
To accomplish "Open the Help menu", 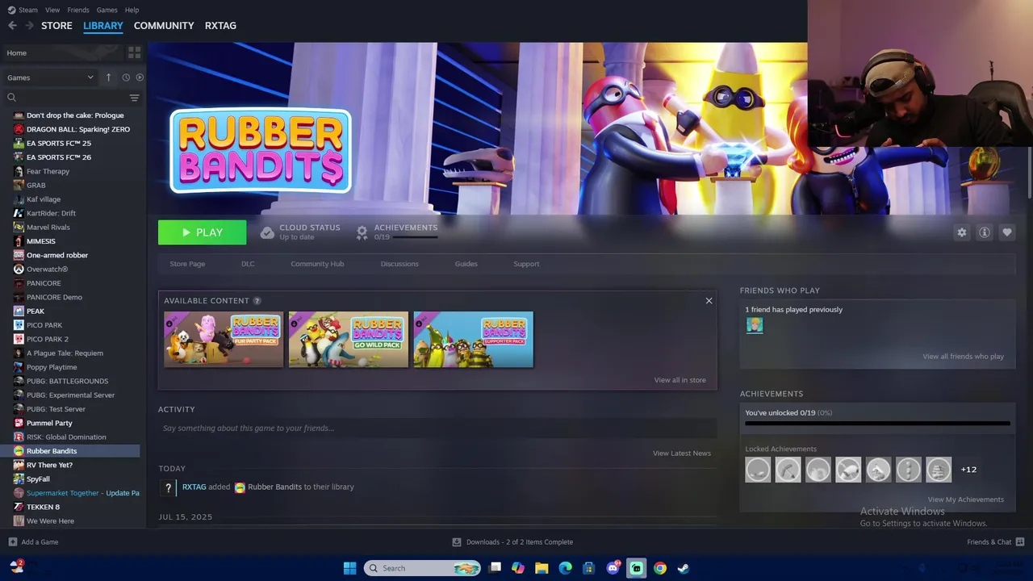I will [132, 10].
